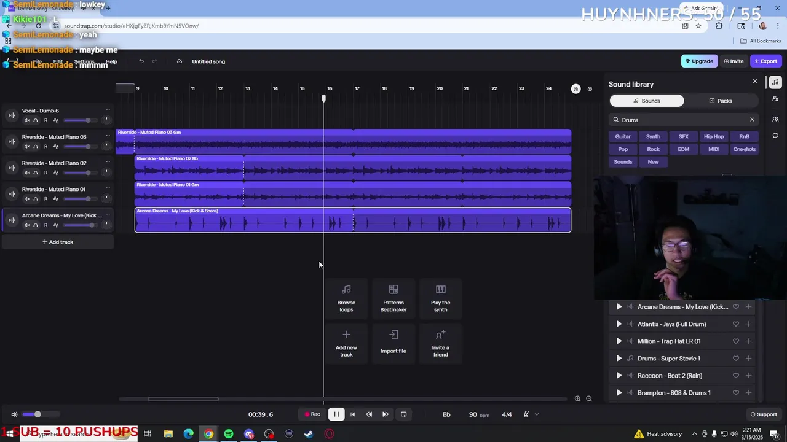Open the Sound library music-note sidebar icon

tap(775, 82)
